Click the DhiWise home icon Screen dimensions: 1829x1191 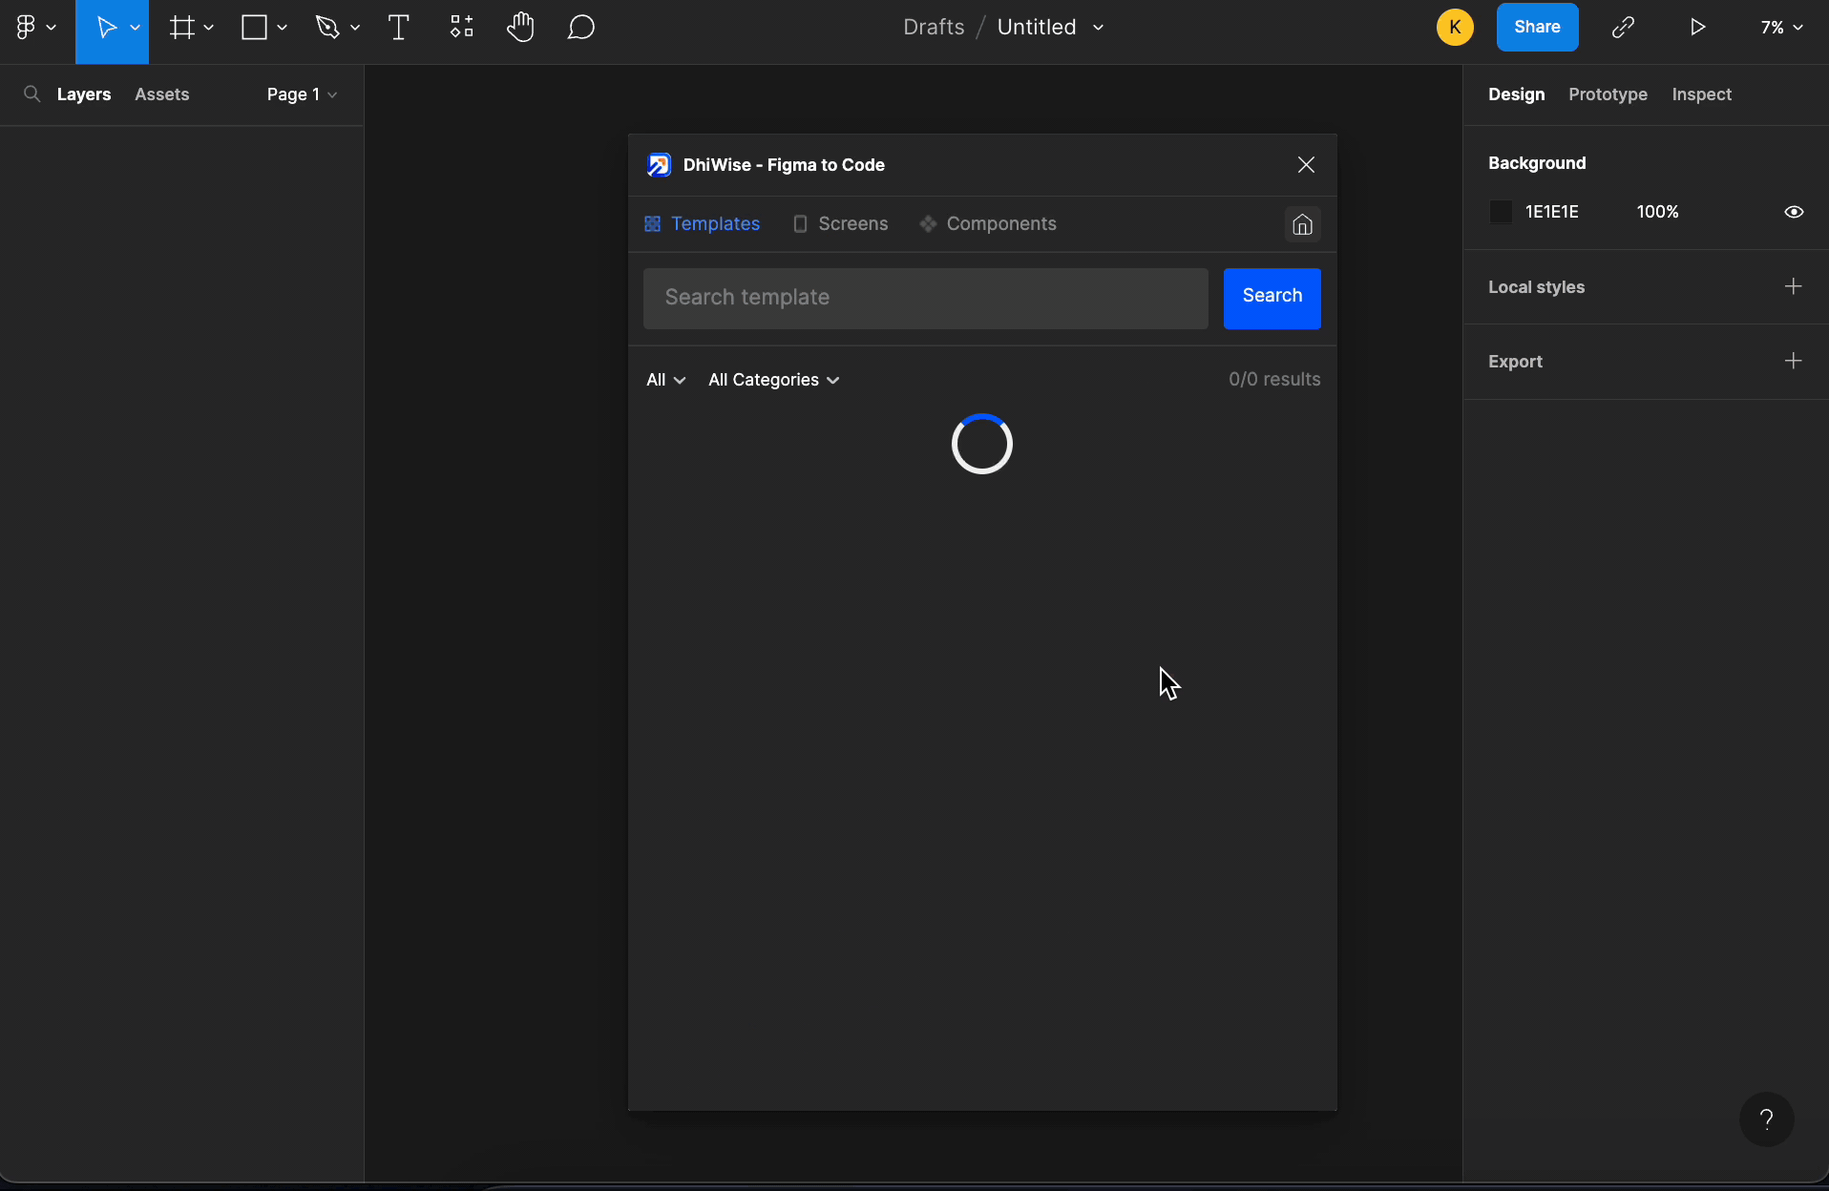[x=1302, y=224]
